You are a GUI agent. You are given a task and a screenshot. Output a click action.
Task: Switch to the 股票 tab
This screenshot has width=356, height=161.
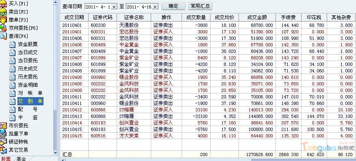pos(6,159)
